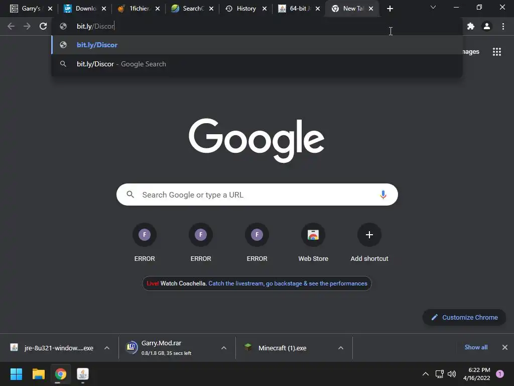Close the downloads bar

[505, 347]
